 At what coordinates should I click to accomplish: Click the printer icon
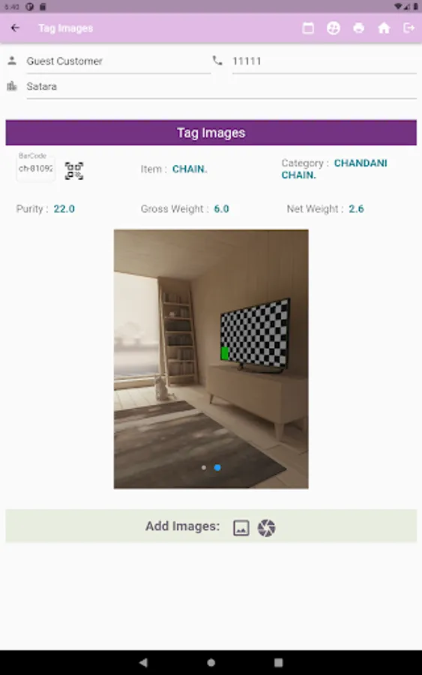coord(359,28)
